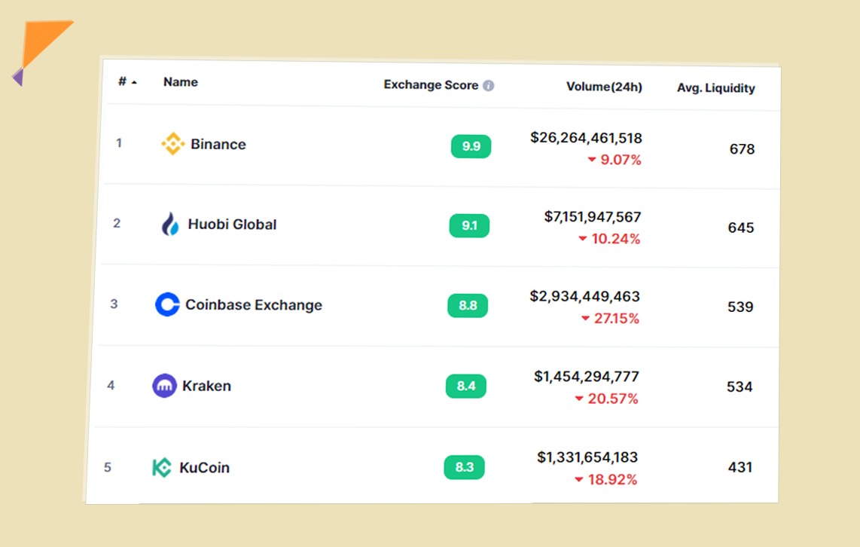Sort table by Exchange Score header
This screenshot has height=547, width=860.
pyautogui.click(x=431, y=85)
